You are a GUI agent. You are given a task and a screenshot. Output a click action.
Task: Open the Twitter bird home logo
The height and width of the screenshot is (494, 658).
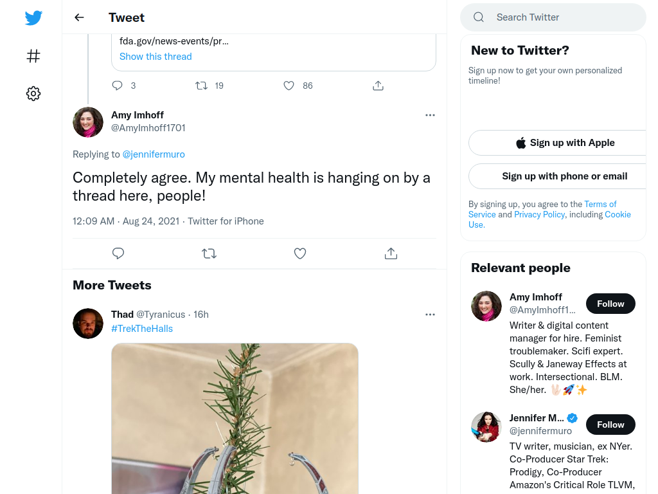33,17
